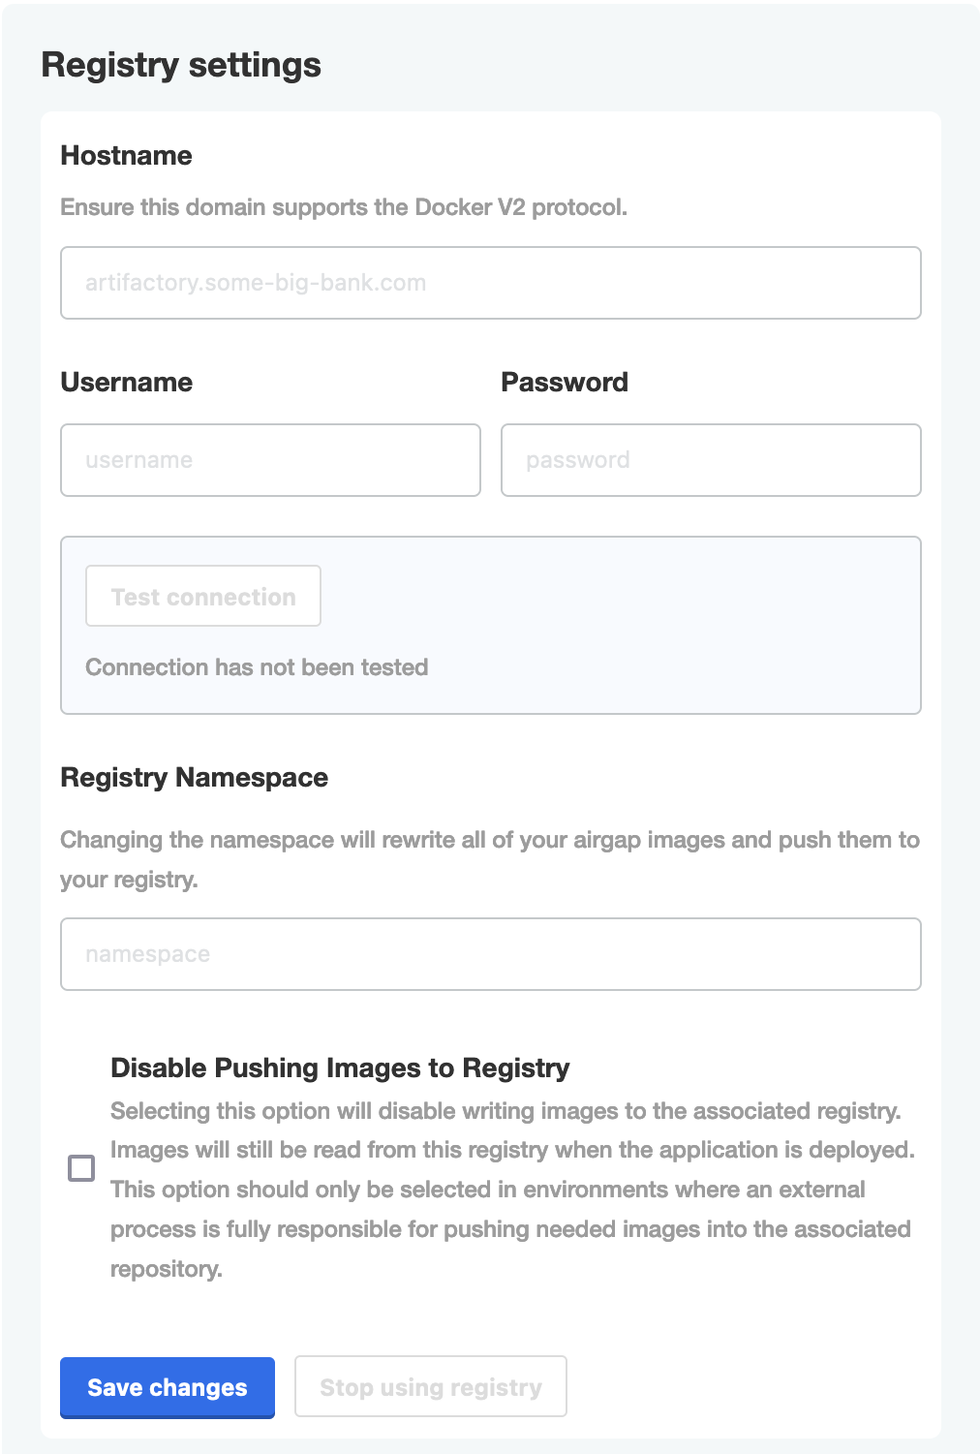Image resolution: width=980 pixels, height=1454 pixels.
Task: Click the Registry settings heading
Action: (x=180, y=65)
